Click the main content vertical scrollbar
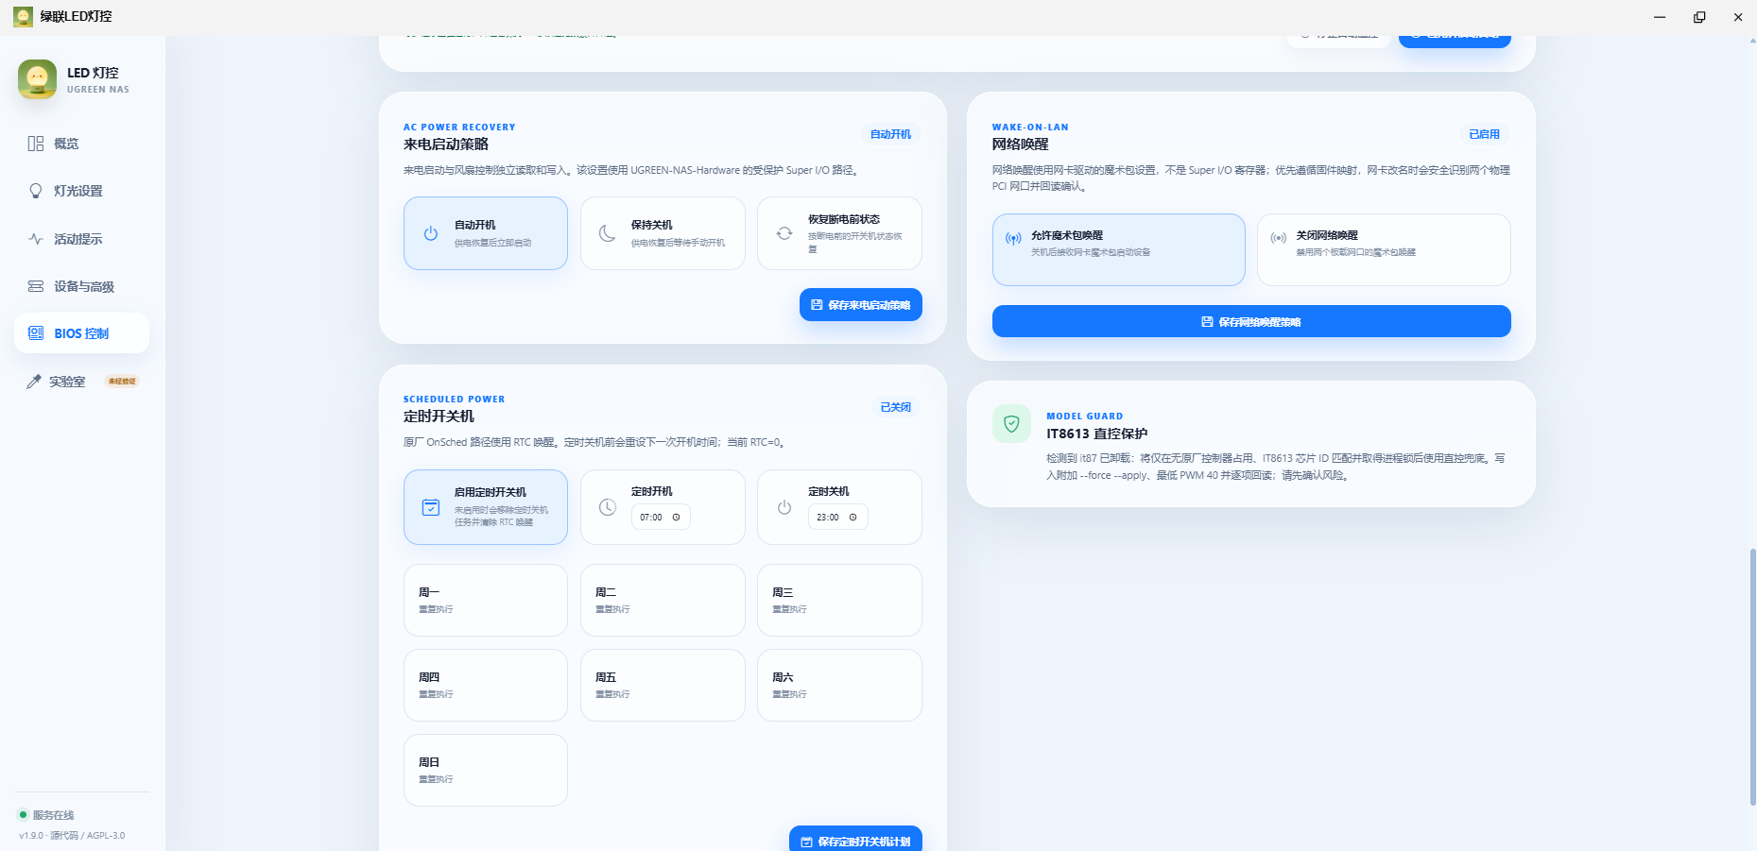Image resolution: width=1757 pixels, height=851 pixels. click(x=1752, y=676)
